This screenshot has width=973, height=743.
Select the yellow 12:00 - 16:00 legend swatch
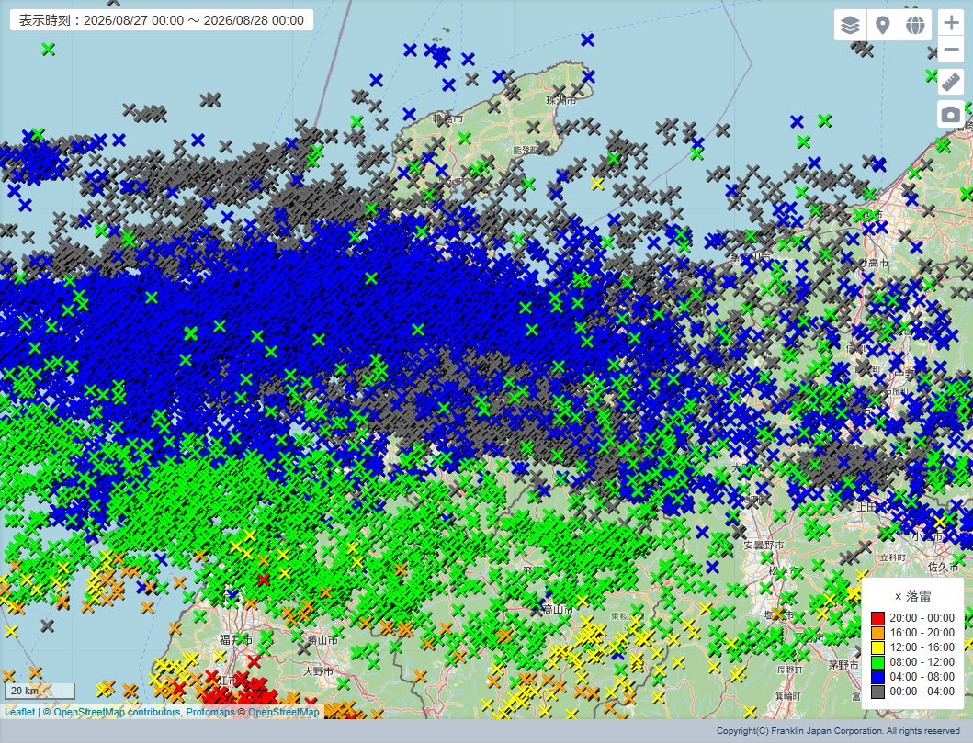click(877, 647)
